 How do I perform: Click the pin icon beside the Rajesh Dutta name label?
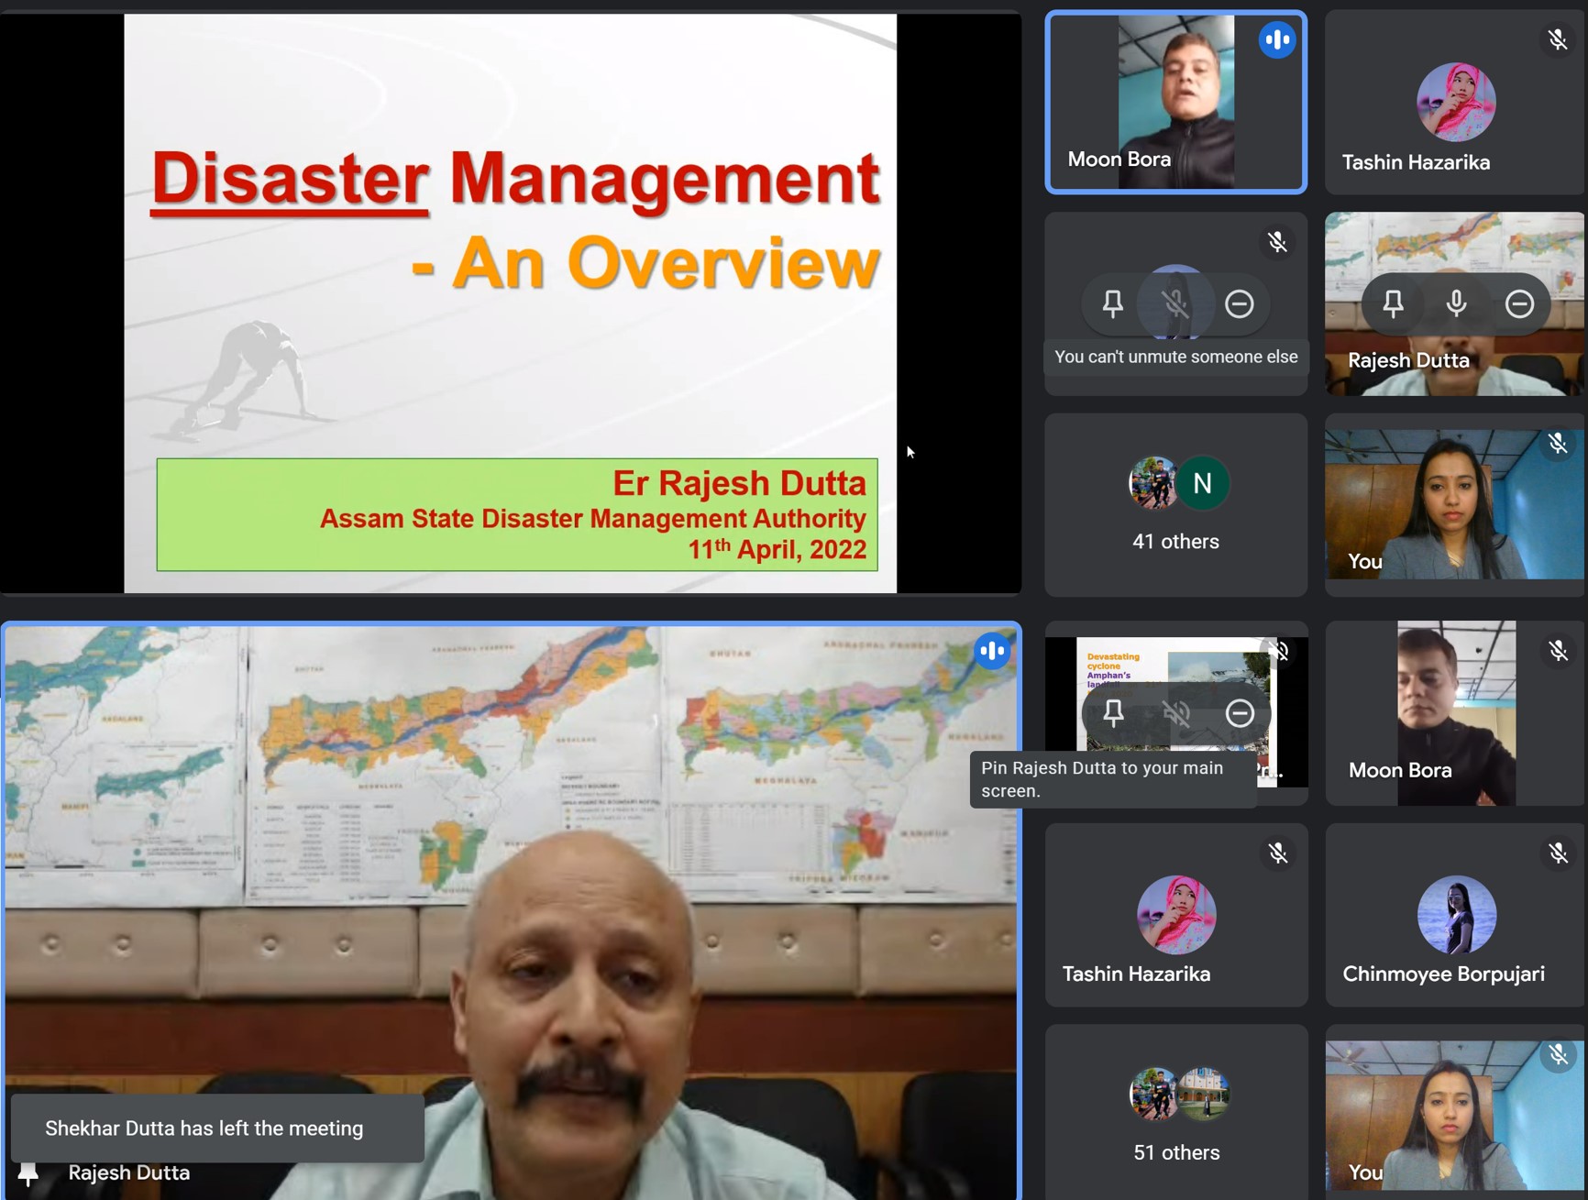[28, 1172]
